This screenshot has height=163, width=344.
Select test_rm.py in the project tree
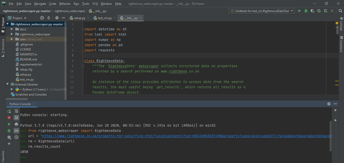point(27,79)
